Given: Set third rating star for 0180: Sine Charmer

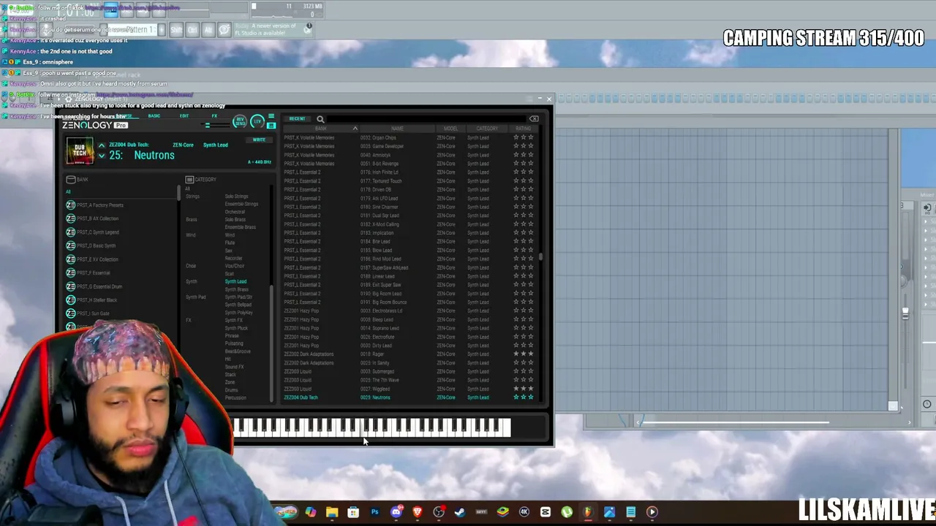Looking at the screenshot, I should (531, 207).
